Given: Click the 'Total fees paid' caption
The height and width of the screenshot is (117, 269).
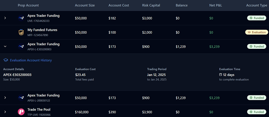Looking at the screenshot, I should [84, 80].
